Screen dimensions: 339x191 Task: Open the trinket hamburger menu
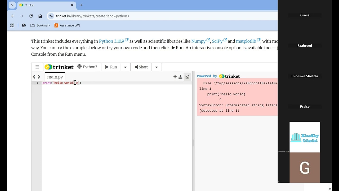pos(37,67)
